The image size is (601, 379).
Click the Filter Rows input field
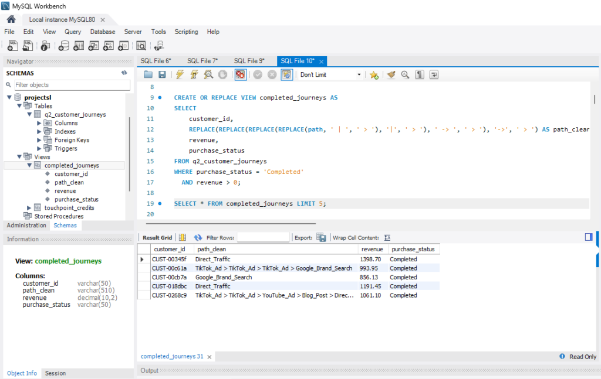[x=263, y=237]
